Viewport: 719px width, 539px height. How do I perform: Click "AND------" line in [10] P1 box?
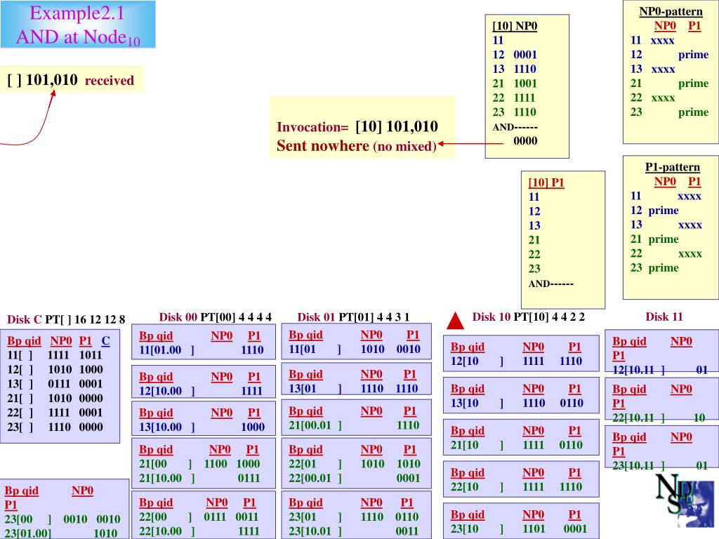click(x=550, y=284)
